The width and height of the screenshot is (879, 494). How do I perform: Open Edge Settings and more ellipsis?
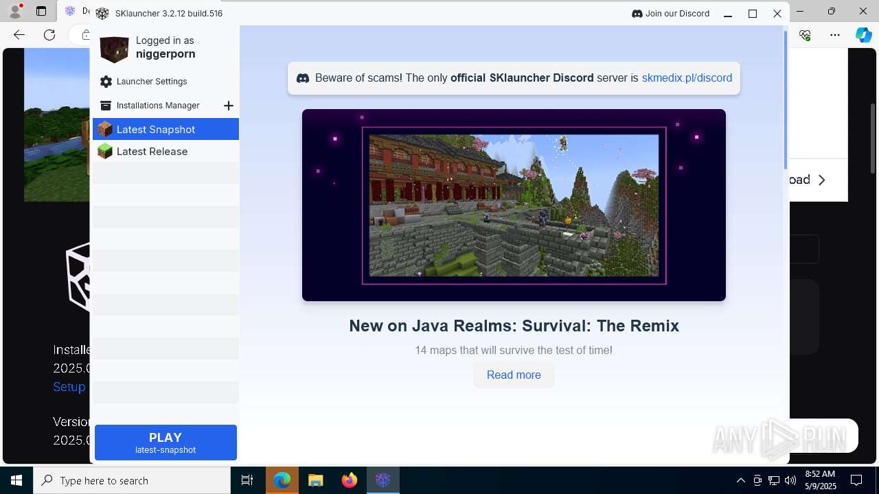pyautogui.click(x=835, y=35)
